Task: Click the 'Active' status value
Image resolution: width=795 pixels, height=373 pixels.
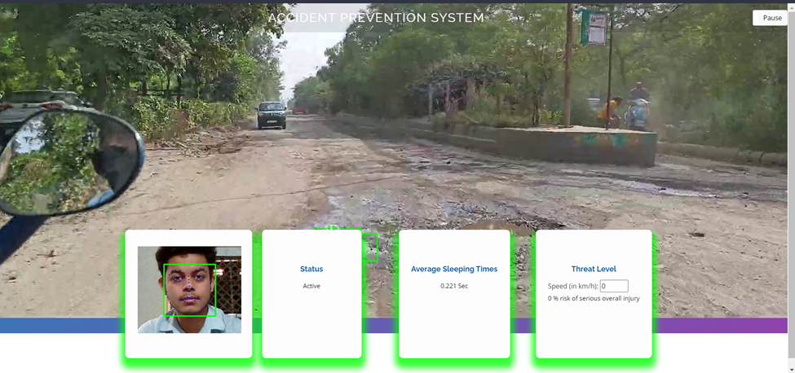Action: [311, 286]
